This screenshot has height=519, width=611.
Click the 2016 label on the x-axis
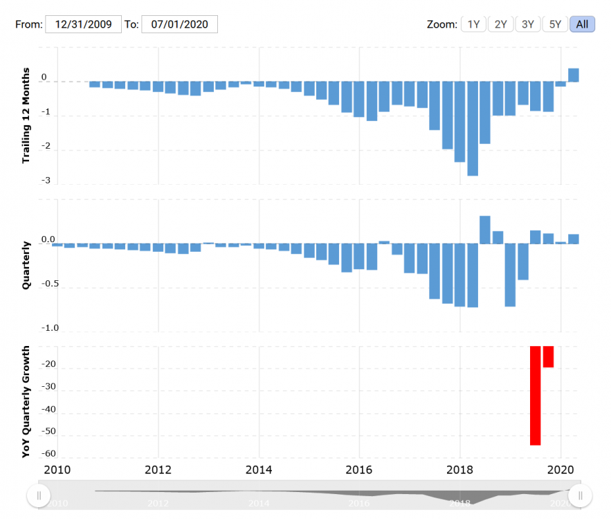tap(358, 470)
